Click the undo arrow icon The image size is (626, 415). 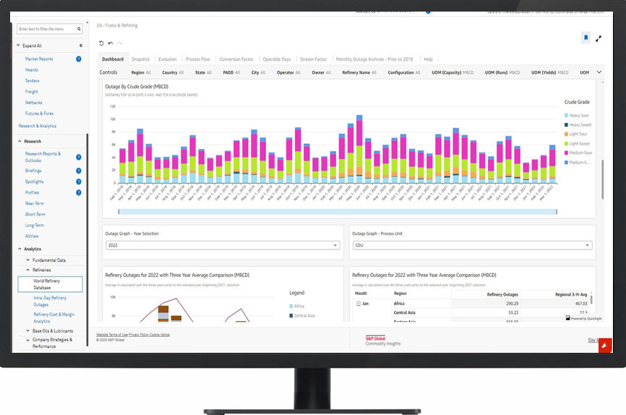(111, 43)
